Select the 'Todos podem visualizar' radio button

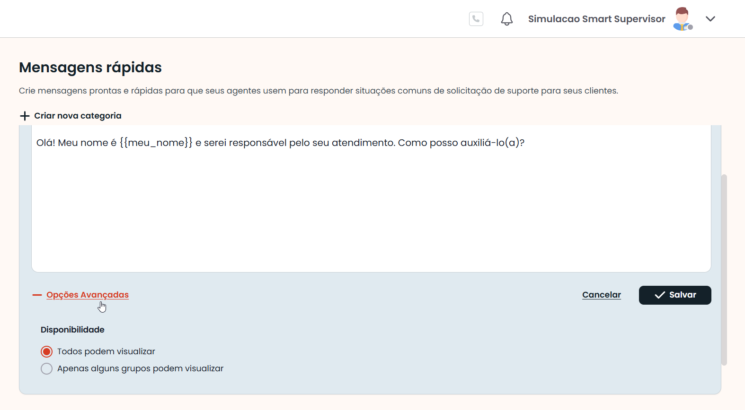click(46, 351)
